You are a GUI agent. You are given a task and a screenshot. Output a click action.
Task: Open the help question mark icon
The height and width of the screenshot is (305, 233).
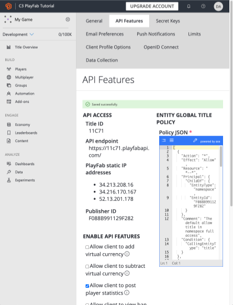tap(203, 6)
